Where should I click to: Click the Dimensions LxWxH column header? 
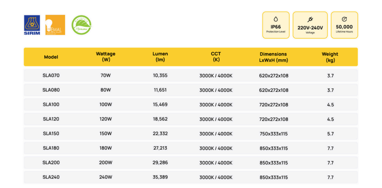(x=273, y=57)
